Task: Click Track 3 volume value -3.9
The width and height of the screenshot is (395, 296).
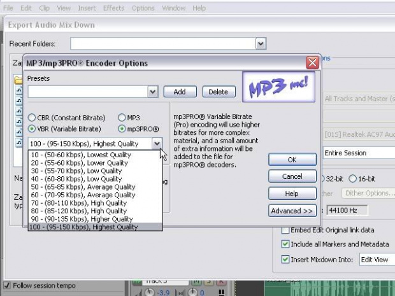Action: tap(163, 293)
